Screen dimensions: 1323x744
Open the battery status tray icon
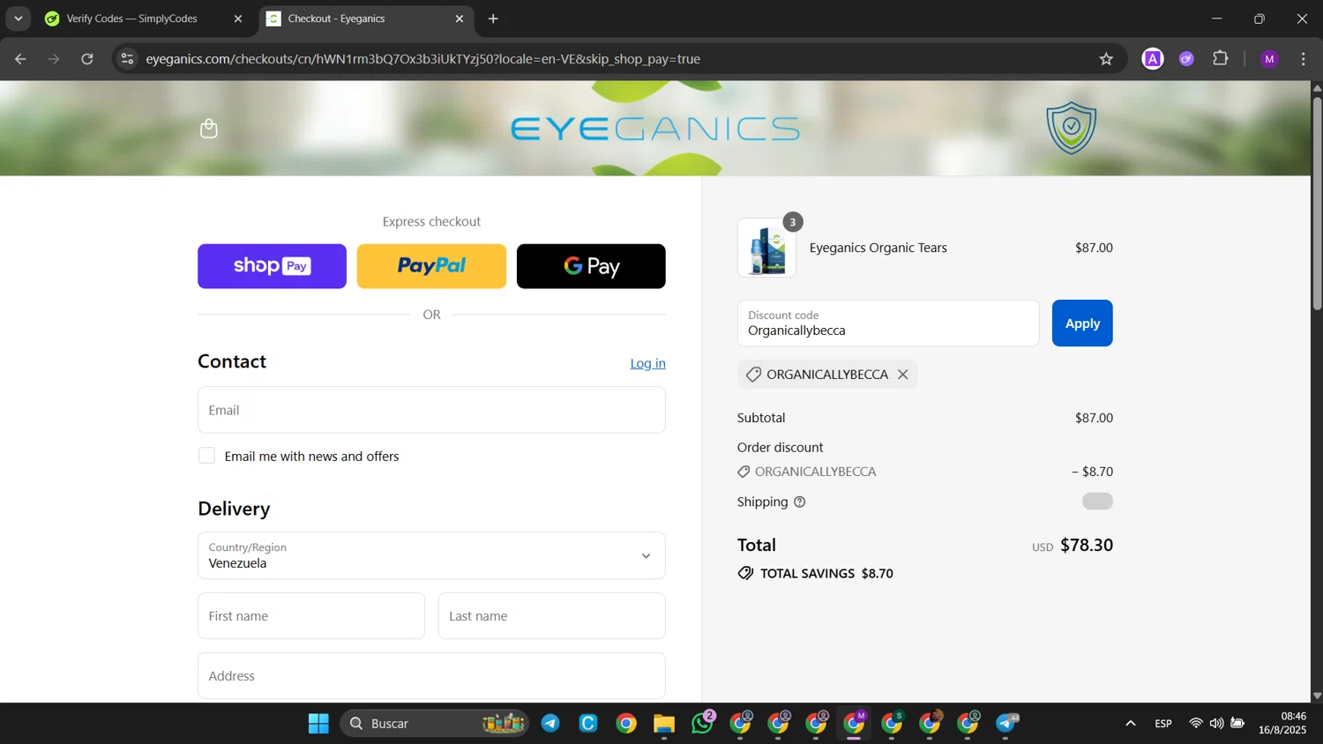(x=1237, y=724)
